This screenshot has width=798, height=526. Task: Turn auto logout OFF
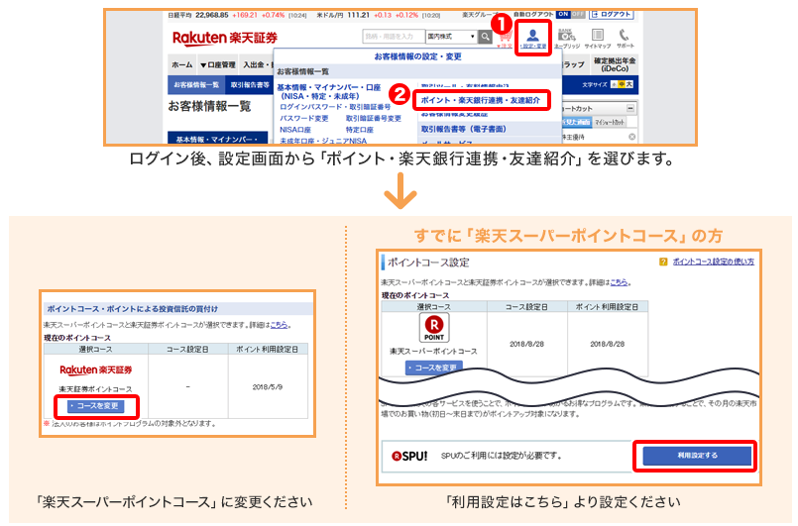click(578, 14)
